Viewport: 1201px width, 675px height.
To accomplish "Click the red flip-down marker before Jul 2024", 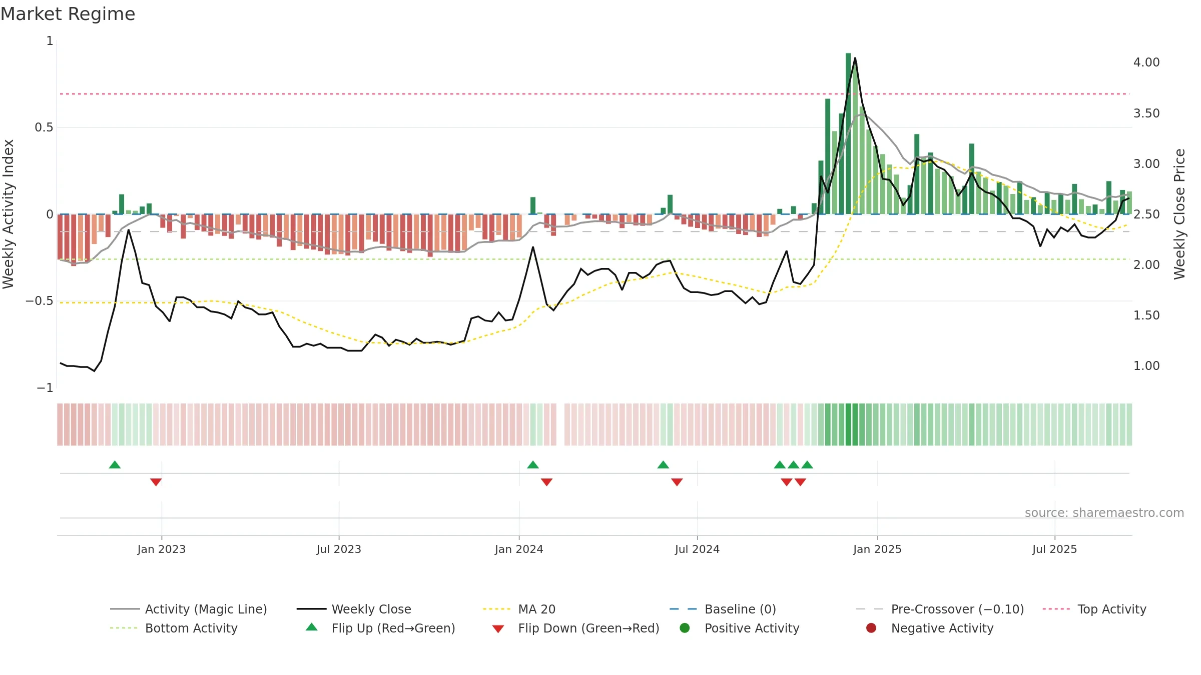I will pyautogui.click(x=677, y=482).
